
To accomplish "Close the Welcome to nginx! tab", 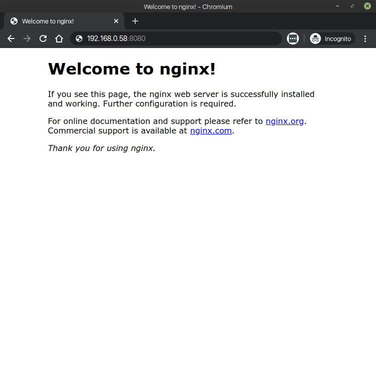I will [x=116, y=21].
